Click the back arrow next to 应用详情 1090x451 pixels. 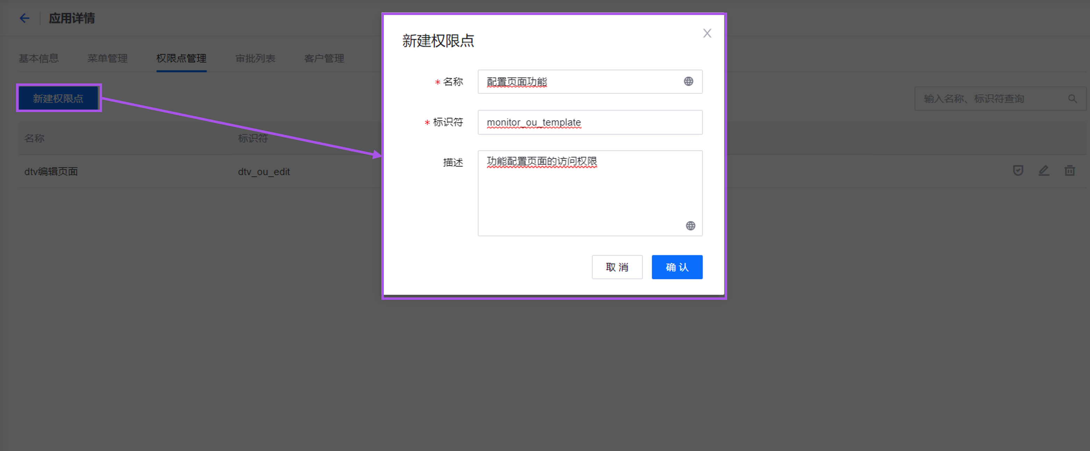click(x=24, y=18)
